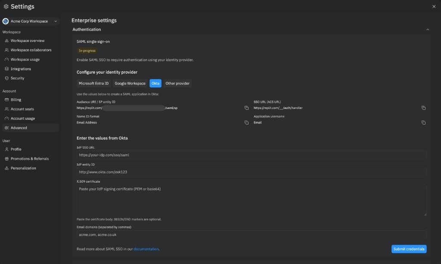Copy the Audience URI / SP entity ID

pos(246,108)
